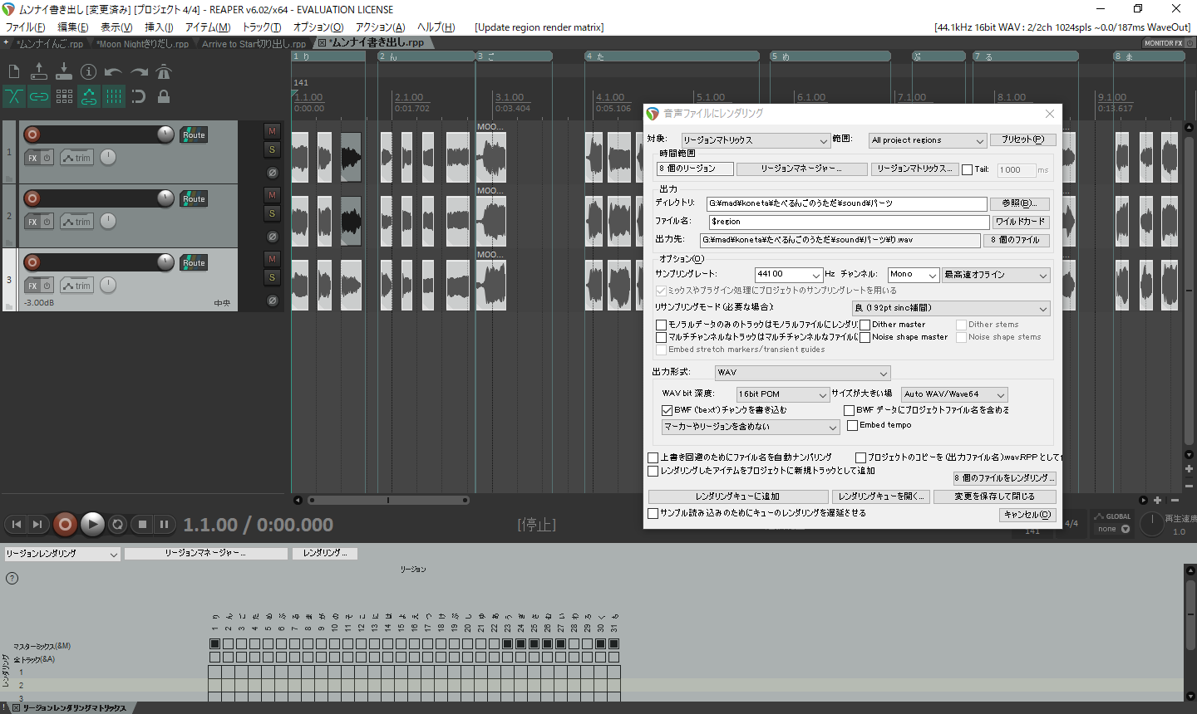This screenshot has height=714, width=1197.
Task: Mute track 1 with the M button
Action: pos(272,131)
